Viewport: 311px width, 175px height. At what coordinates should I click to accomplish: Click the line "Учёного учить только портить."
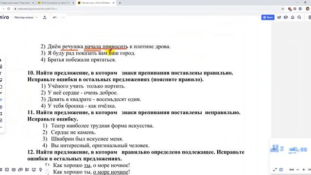click(86, 86)
